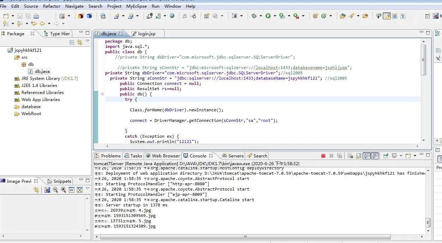Click the New file wizard icon

click(6, 16)
